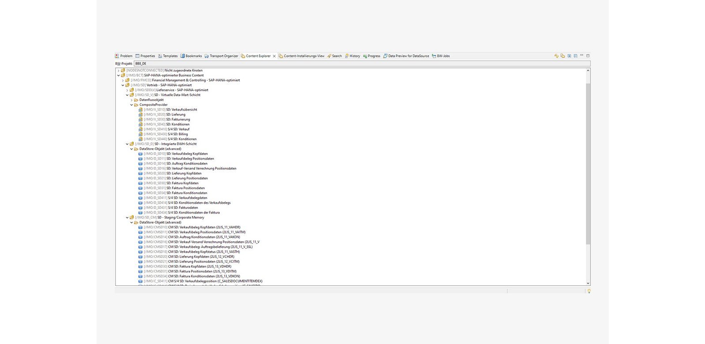Click the link-with-editor toolbar icon
Screen dimensions: 705x344
(x=556, y=56)
